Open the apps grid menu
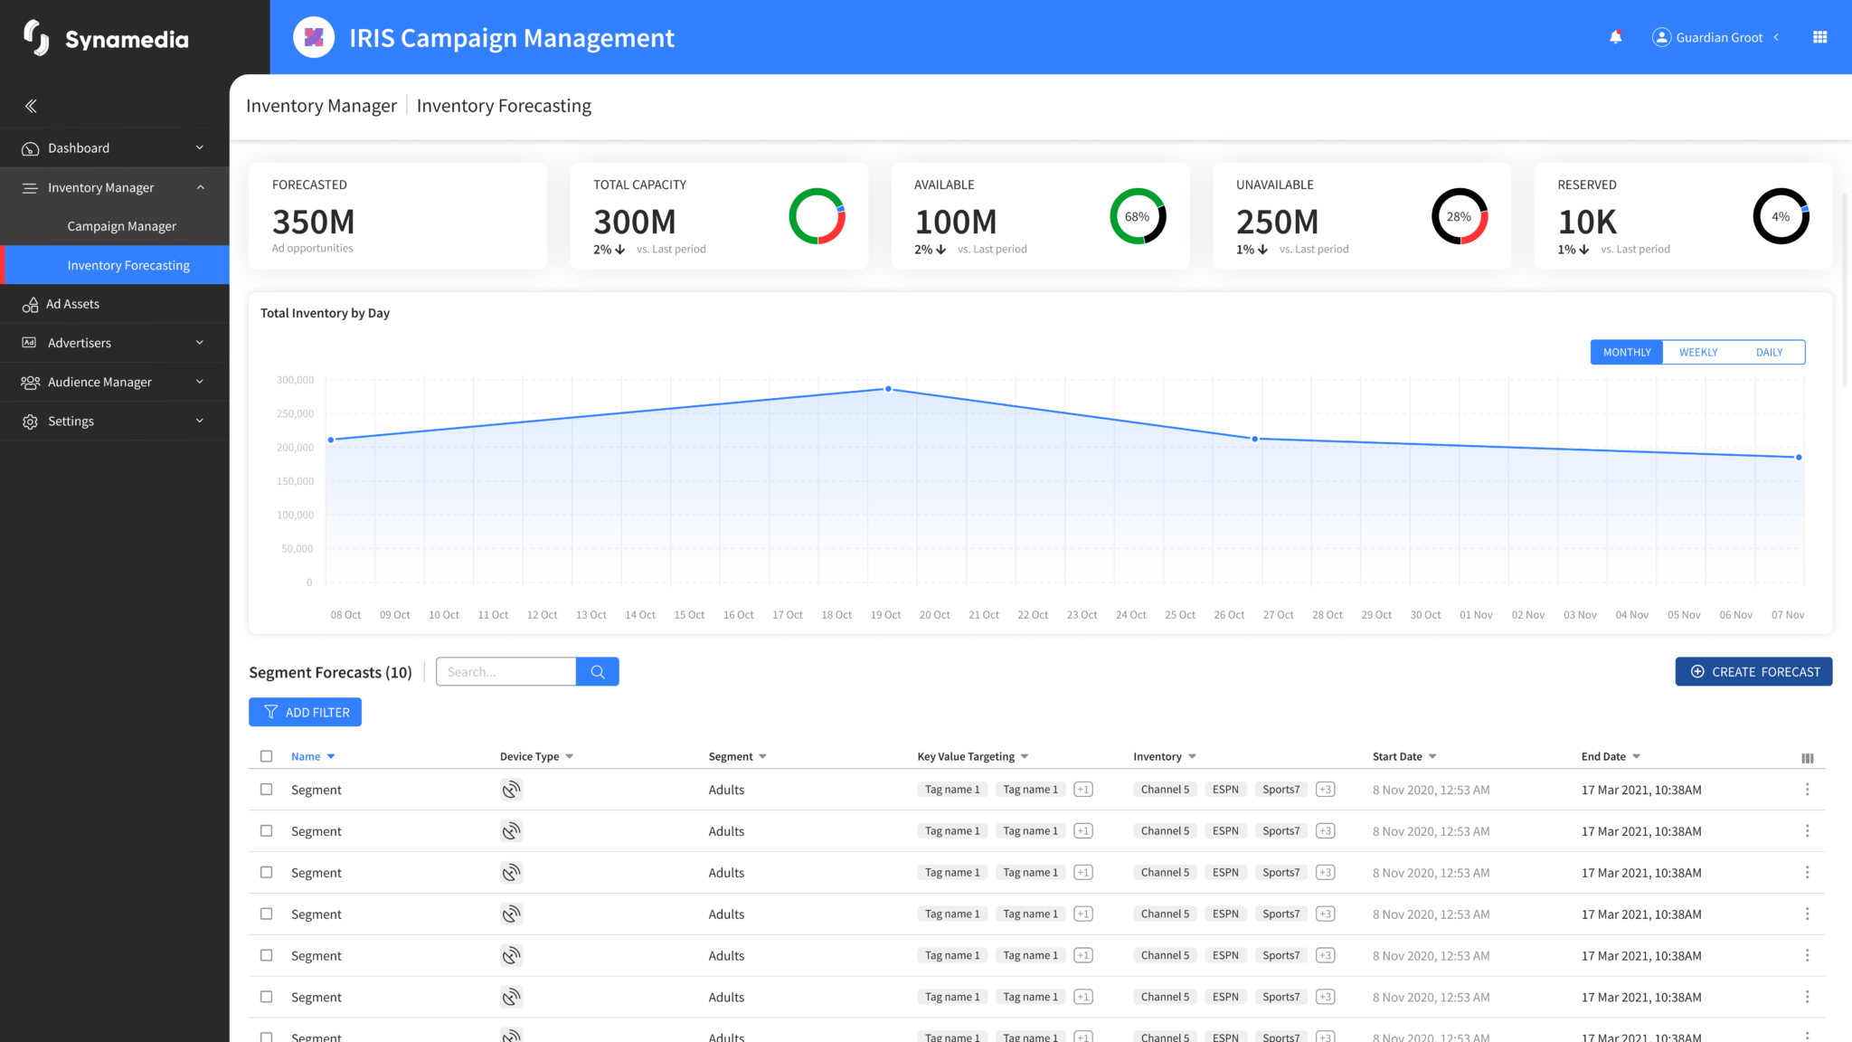 [1819, 37]
